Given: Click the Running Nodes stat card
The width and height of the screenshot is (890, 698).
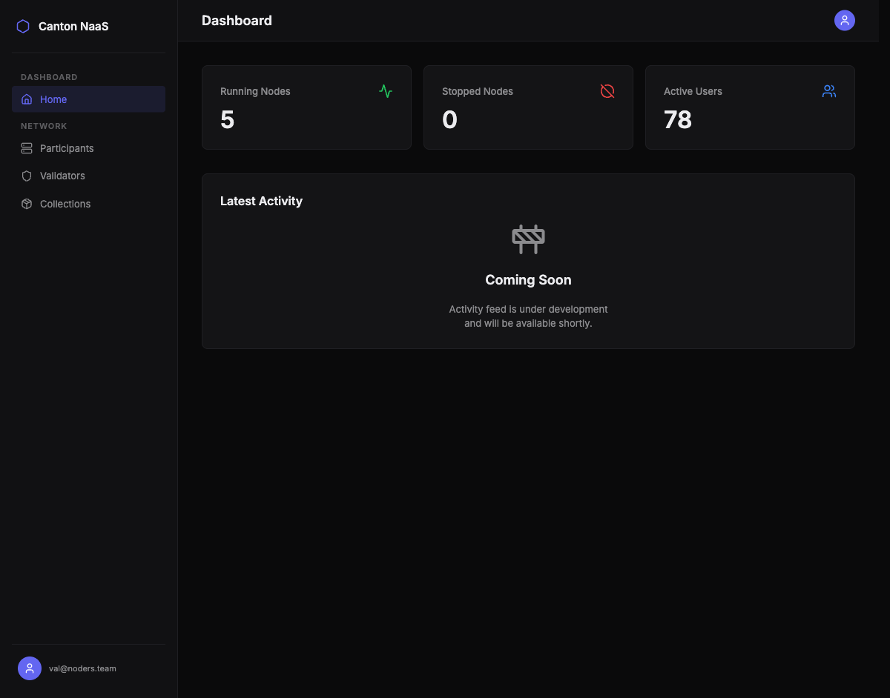Looking at the screenshot, I should point(306,107).
